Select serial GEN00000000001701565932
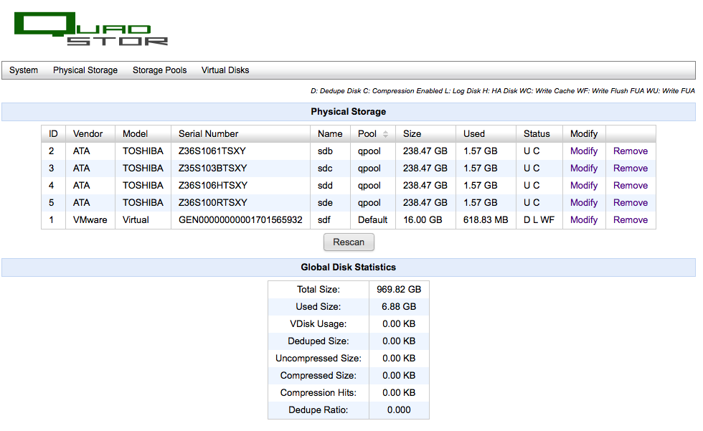Screen dimensions: 703x431 click(240, 220)
